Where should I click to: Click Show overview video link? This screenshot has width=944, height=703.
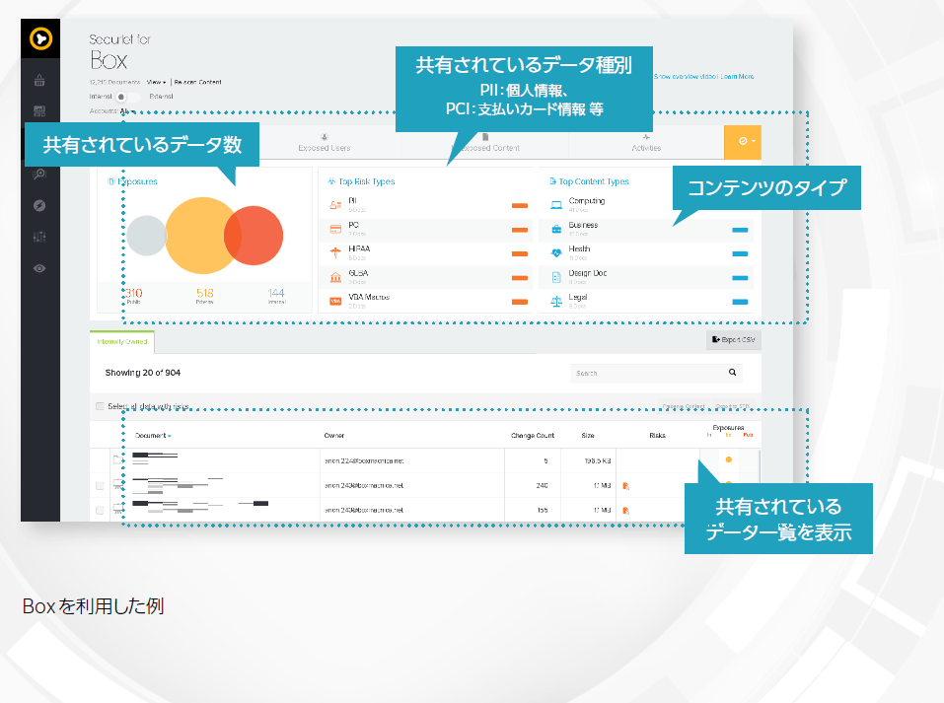(x=686, y=77)
